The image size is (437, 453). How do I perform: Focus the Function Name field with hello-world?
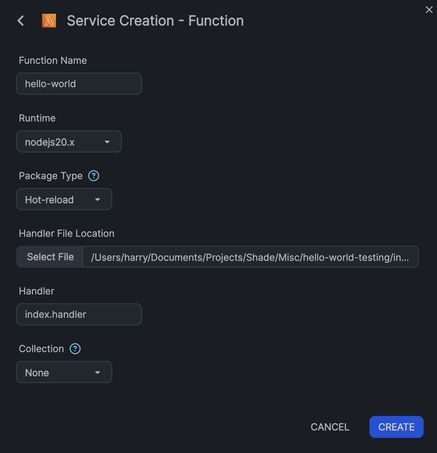coord(79,84)
